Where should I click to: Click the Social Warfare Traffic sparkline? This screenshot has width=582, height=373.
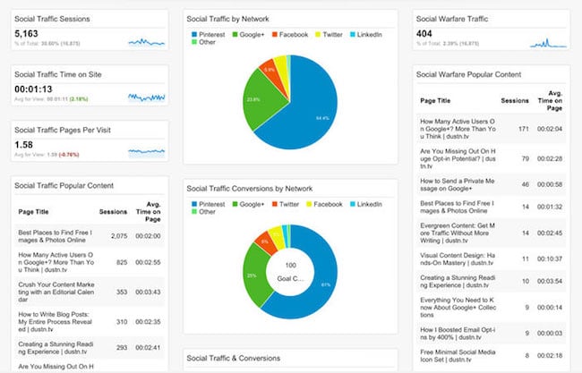click(548, 43)
